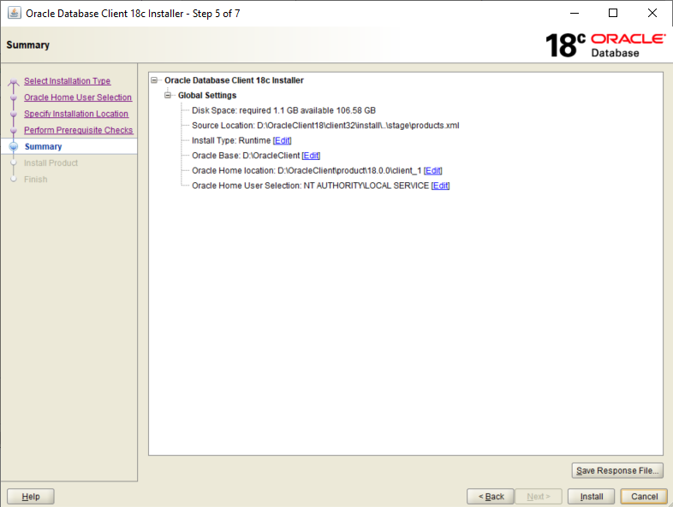Go back with the Back button
This screenshot has height=507, width=673.
click(491, 496)
